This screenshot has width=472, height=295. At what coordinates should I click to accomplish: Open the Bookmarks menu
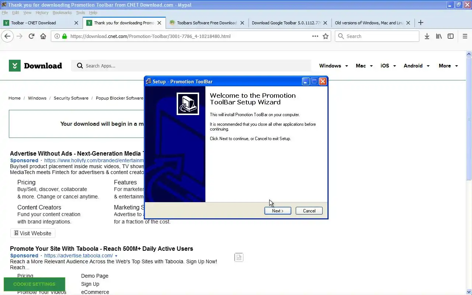click(x=62, y=13)
